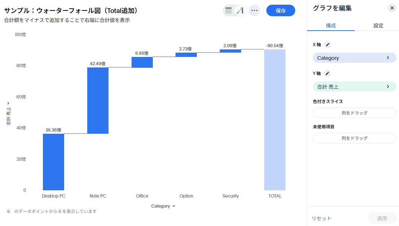Image resolution: width=399 pixels, height=226 pixels.
Task: Click the 適用 button
Action: click(382, 218)
